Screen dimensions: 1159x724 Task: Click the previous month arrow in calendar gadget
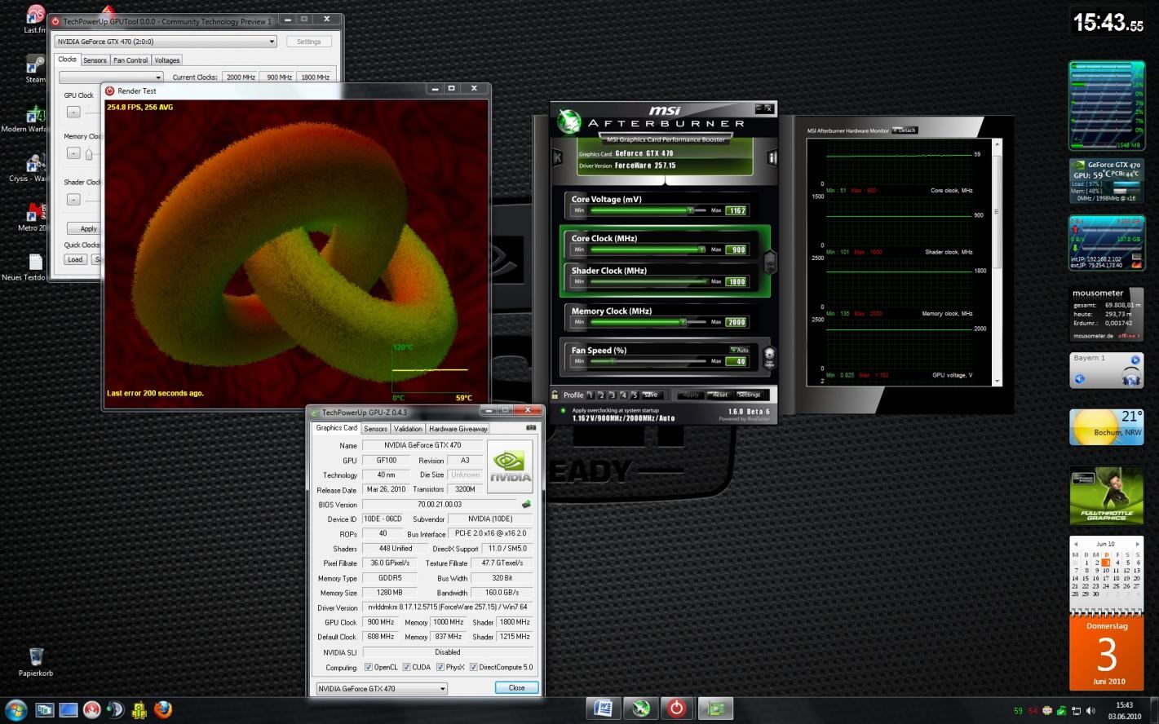click(x=1076, y=544)
